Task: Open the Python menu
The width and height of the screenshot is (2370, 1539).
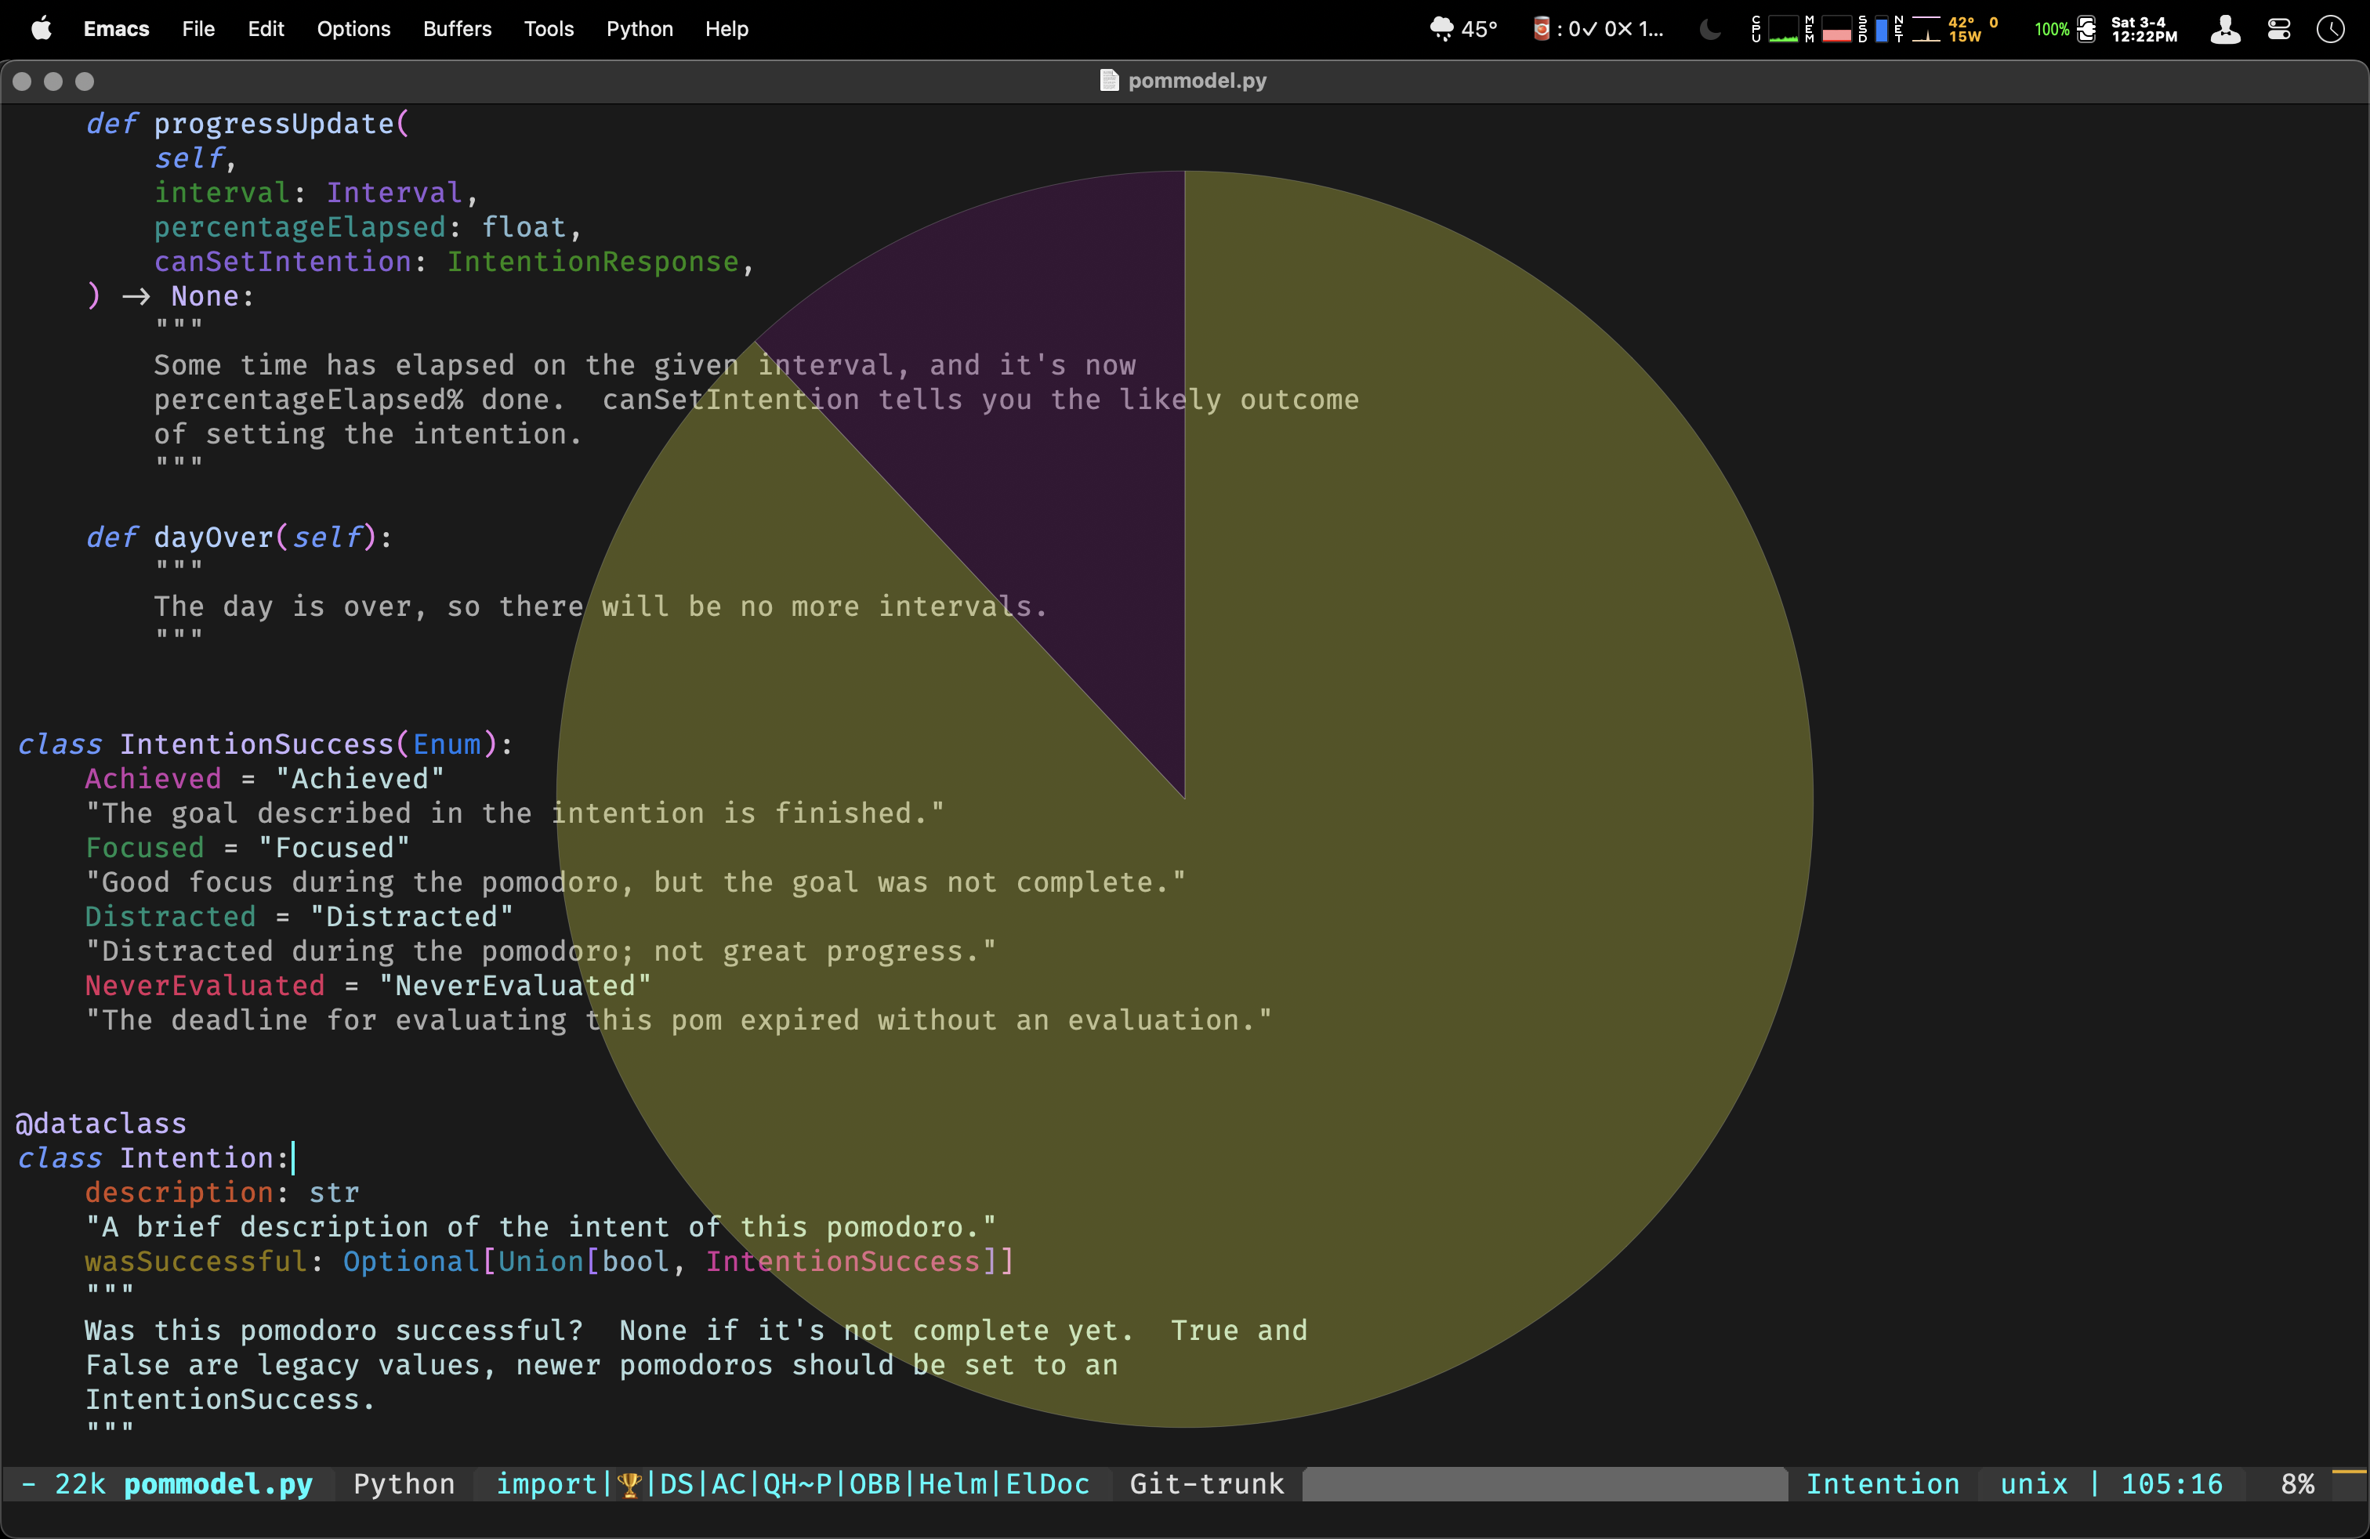Action: 640,29
